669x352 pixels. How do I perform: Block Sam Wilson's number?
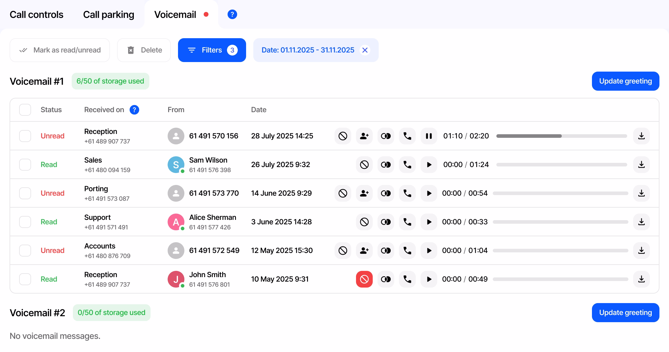[364, 165]
